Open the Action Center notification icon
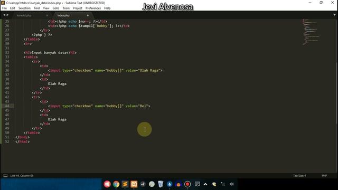338x190 pixels. (x=197, y=184)
